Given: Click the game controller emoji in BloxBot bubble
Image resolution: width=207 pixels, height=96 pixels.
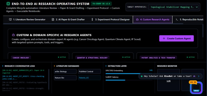Looking at the screenshot, I should click(x=194, y=76).
